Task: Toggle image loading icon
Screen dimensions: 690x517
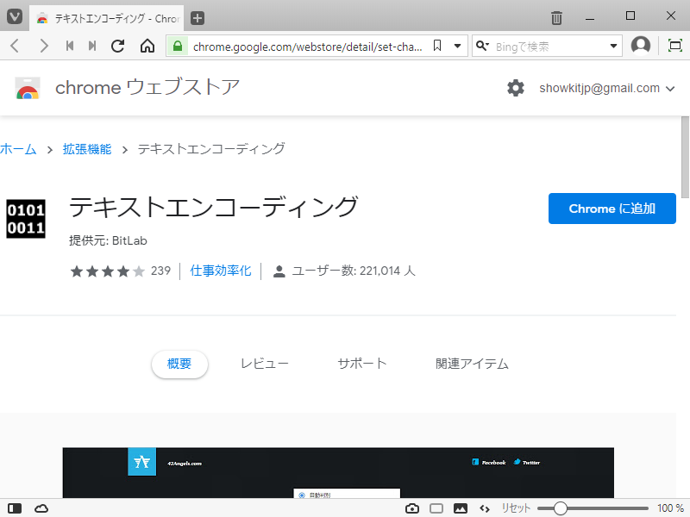Action: (461, 508)
